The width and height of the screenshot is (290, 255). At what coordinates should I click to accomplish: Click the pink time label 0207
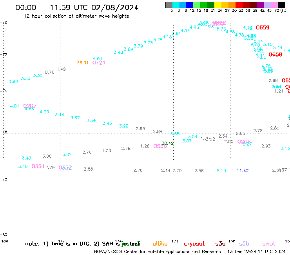pyautogui.click(x=30, y=106)
